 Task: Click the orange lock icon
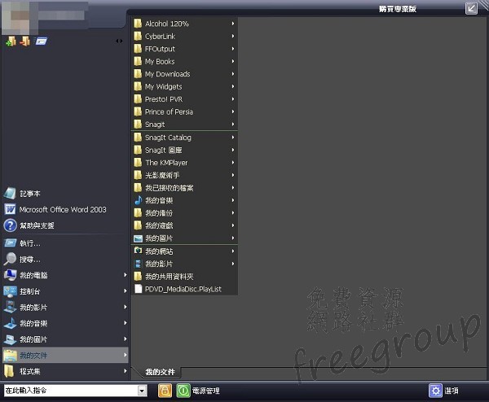(x=165, y=391)
